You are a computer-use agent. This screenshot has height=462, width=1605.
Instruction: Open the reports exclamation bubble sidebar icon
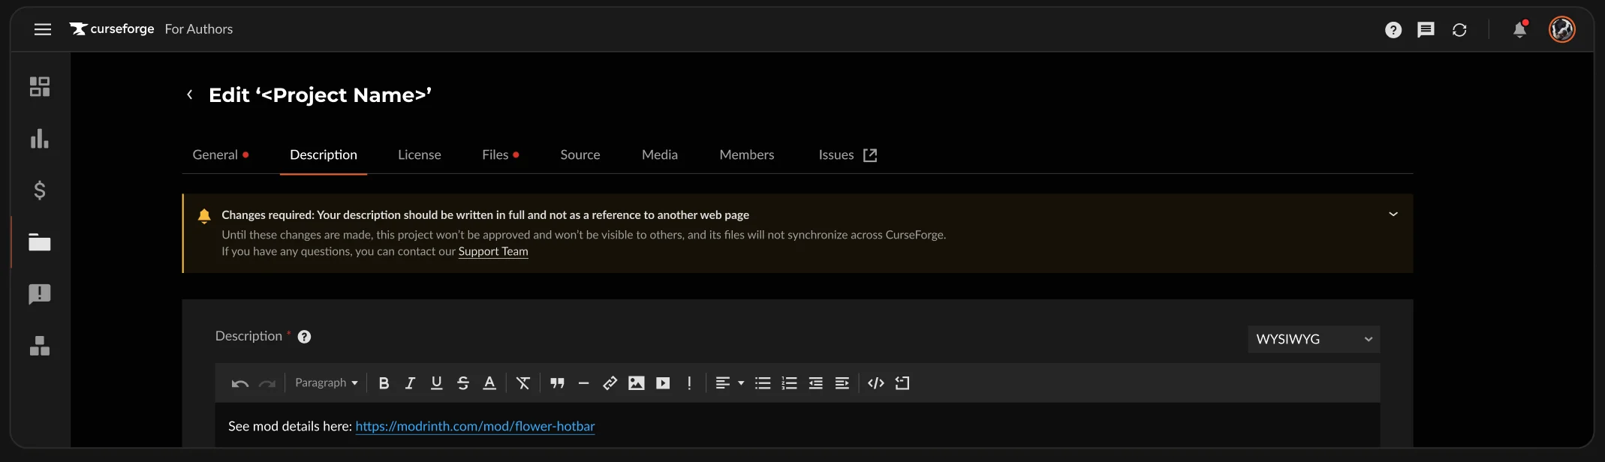point(40,294)
